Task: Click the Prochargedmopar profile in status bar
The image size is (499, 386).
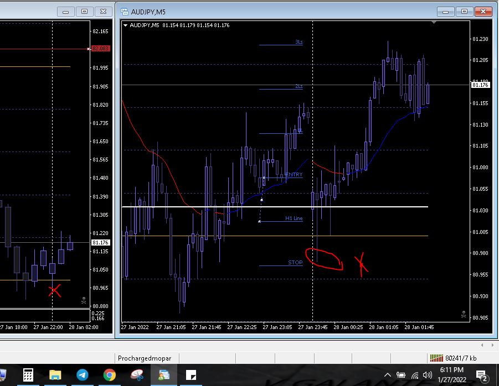Action: click(145, 358)
